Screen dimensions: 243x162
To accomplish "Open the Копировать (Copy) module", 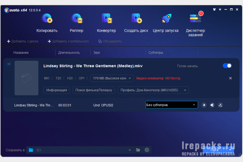I will point(47,23).
